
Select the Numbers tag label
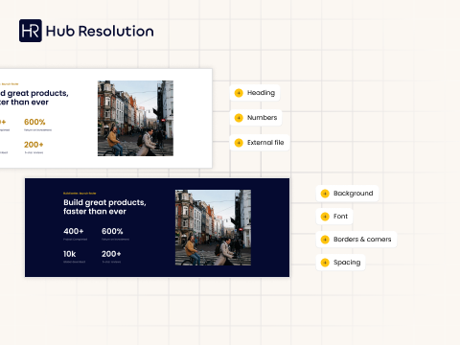[262, 118]
